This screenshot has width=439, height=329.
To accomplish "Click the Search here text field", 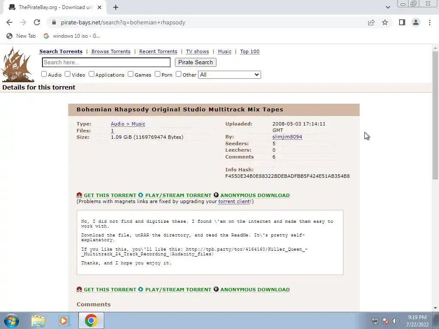I will [106, 63].
